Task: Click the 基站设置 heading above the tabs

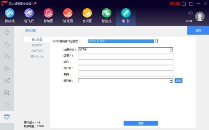Action: point(31,30)
